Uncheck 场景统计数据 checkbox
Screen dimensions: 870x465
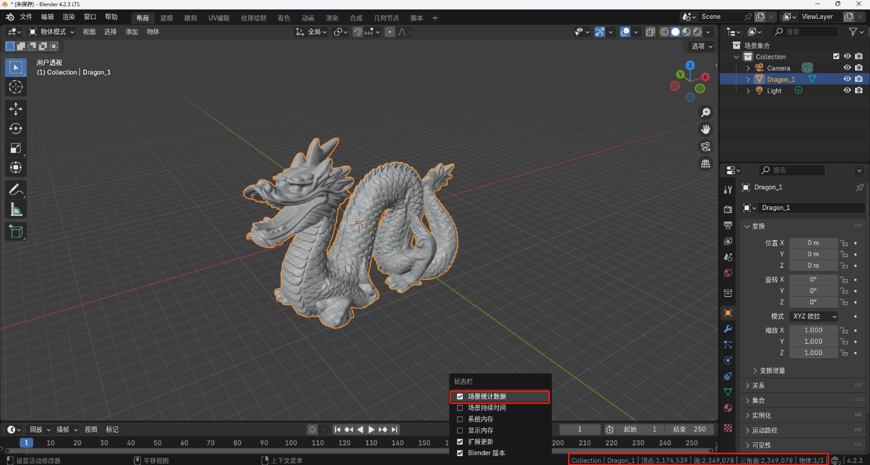pyautogui.click(x=460, y=396)
